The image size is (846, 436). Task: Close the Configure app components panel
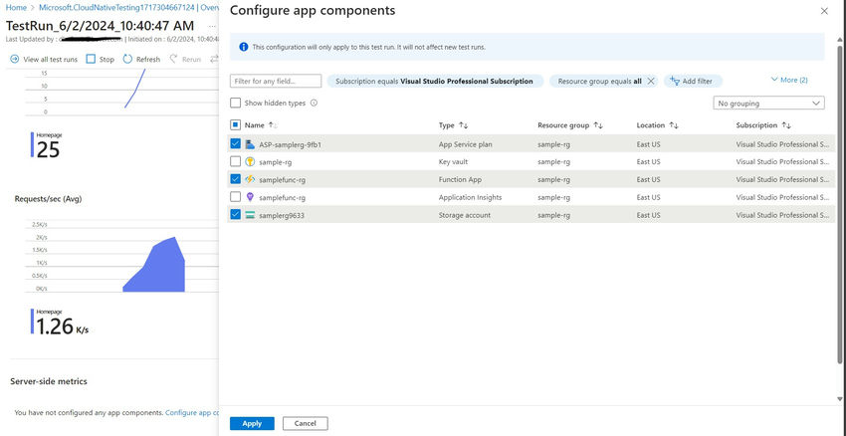823,11
